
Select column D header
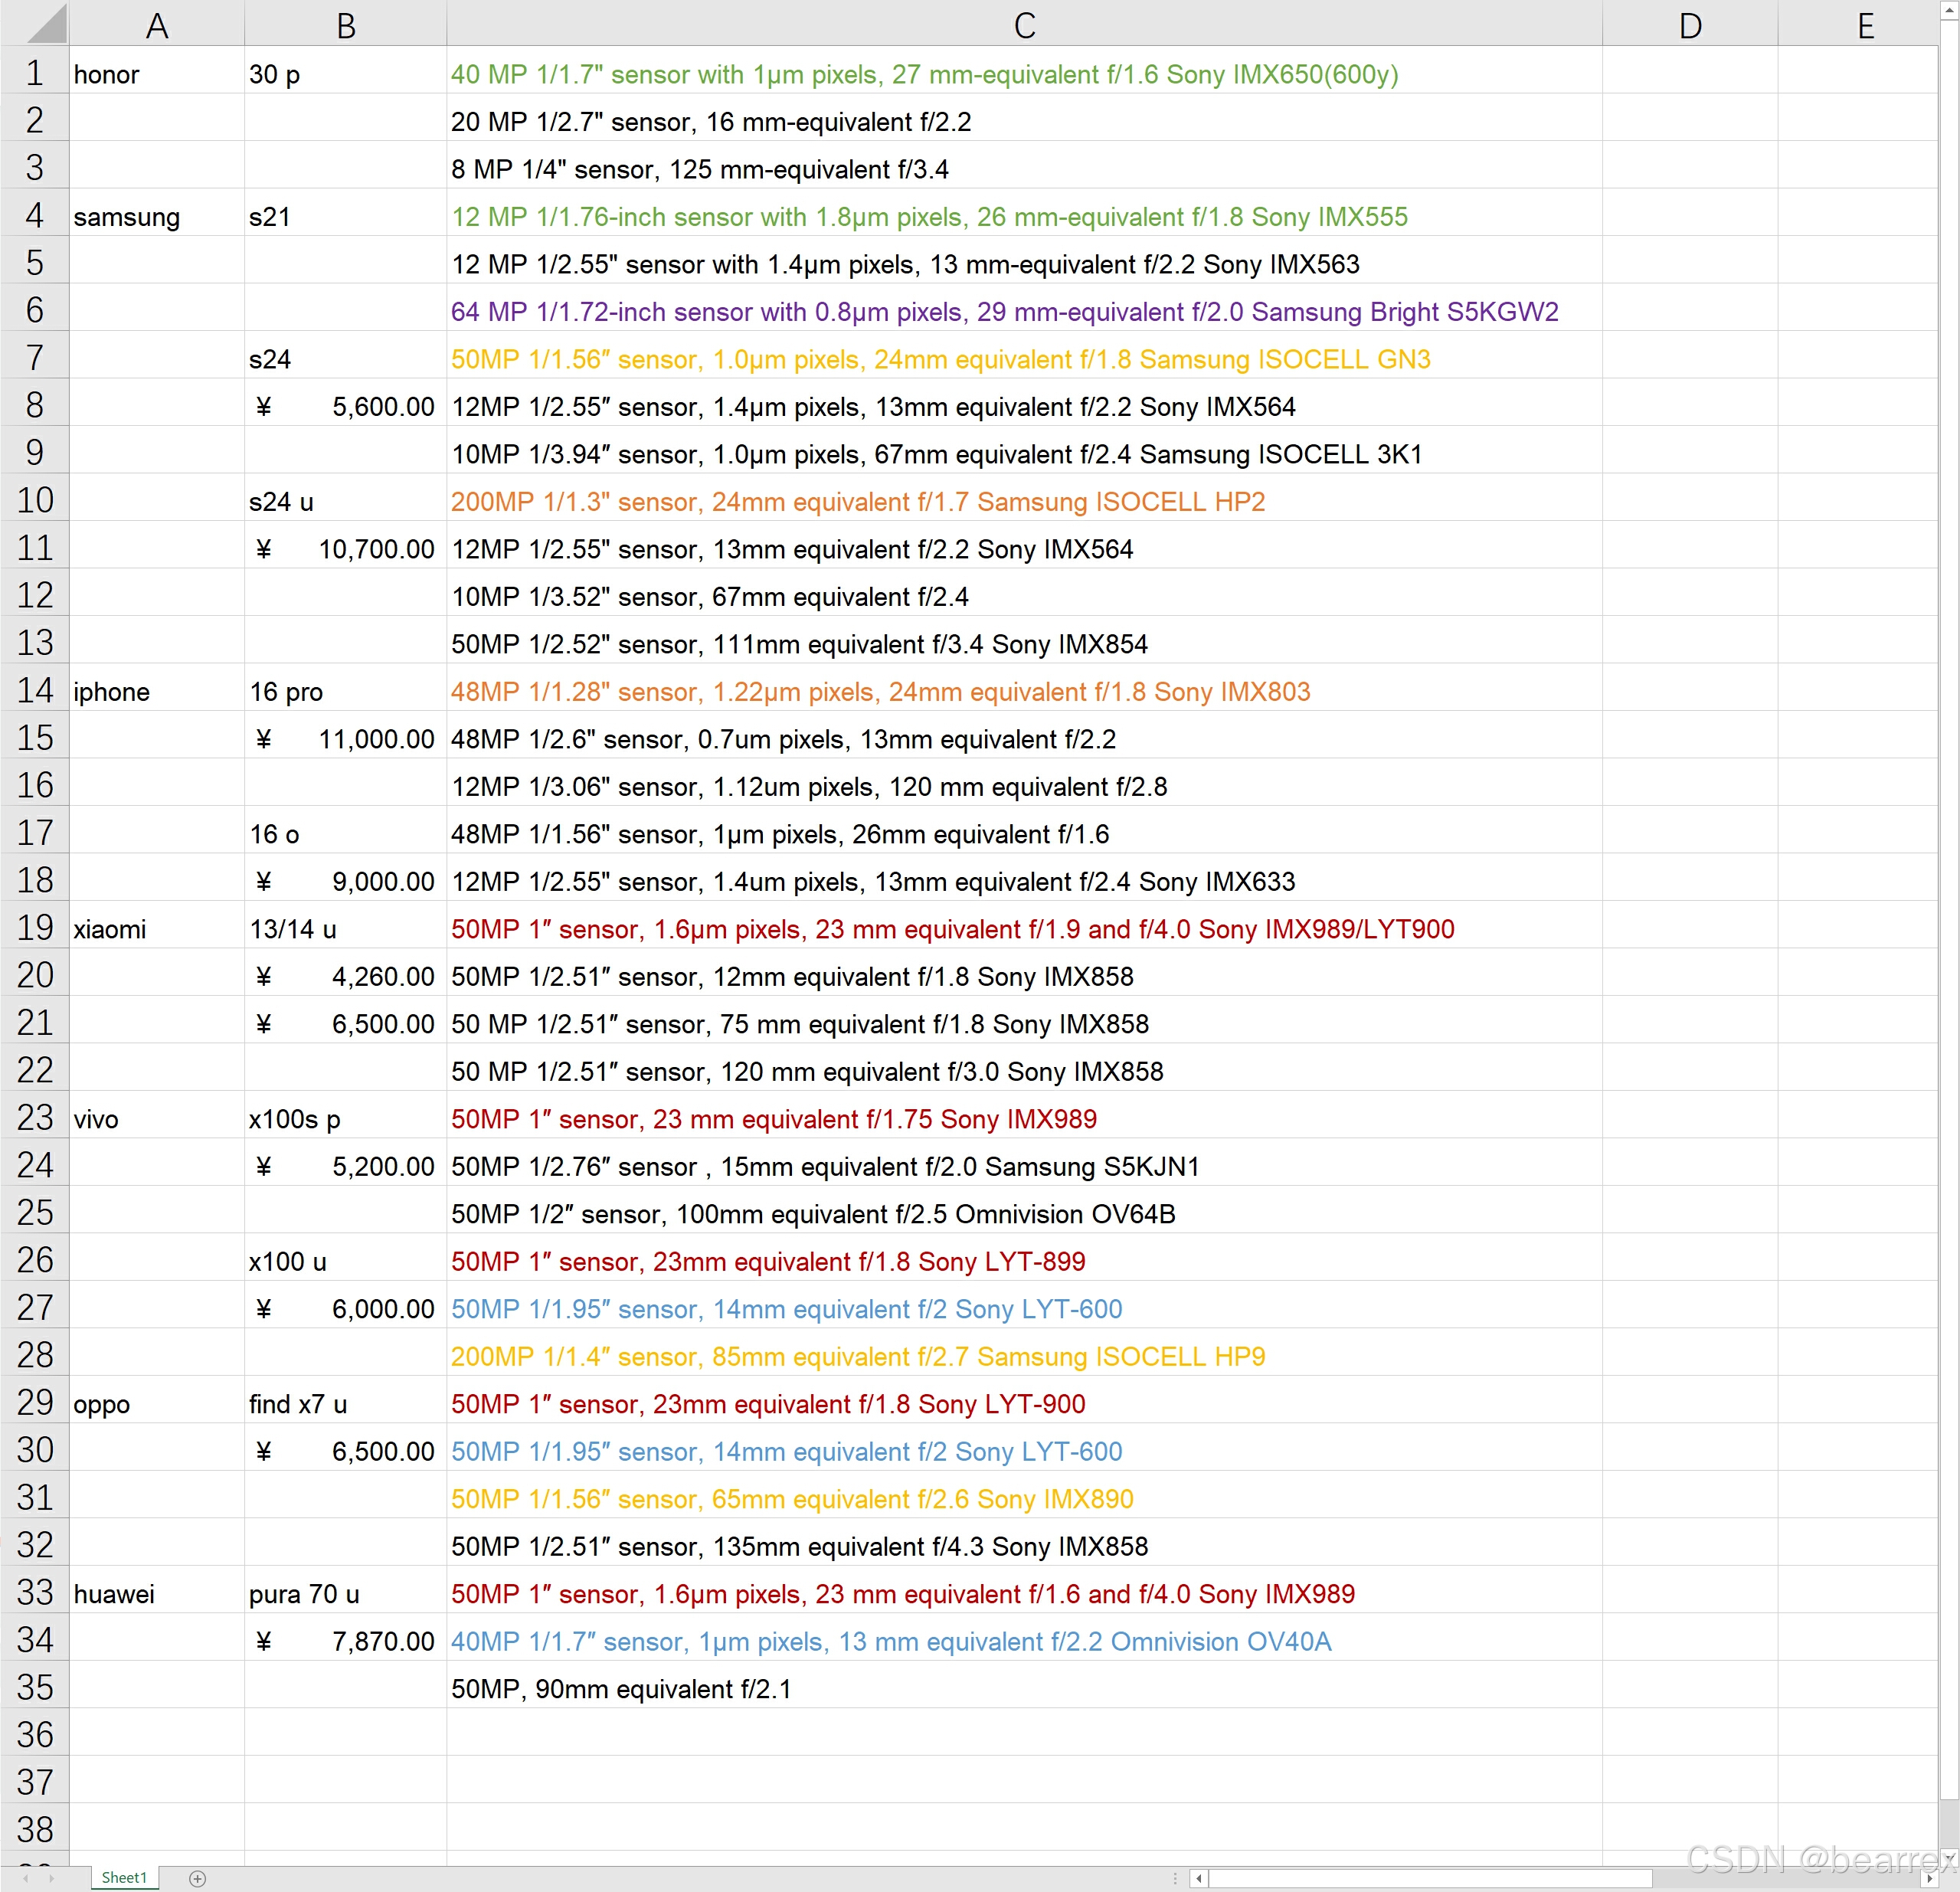(1689, 24)
